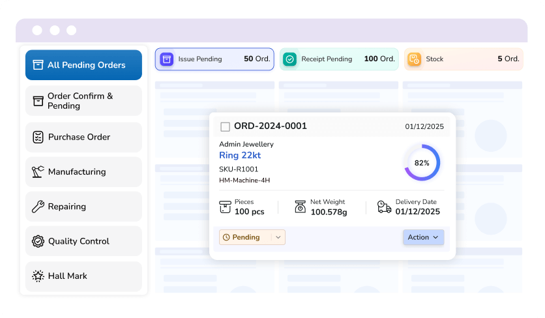Switch to Quality Control section

tap(83, 241)
